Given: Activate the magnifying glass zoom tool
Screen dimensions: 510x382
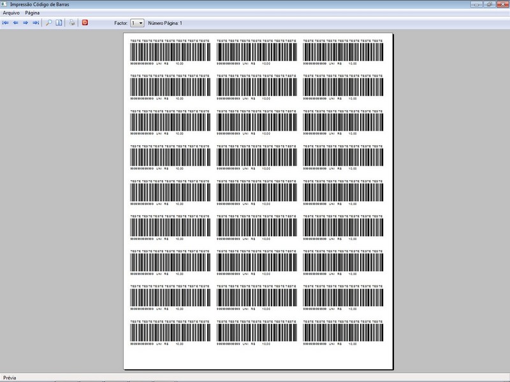Looking at the screenshot, I should [x=49, y=23].
